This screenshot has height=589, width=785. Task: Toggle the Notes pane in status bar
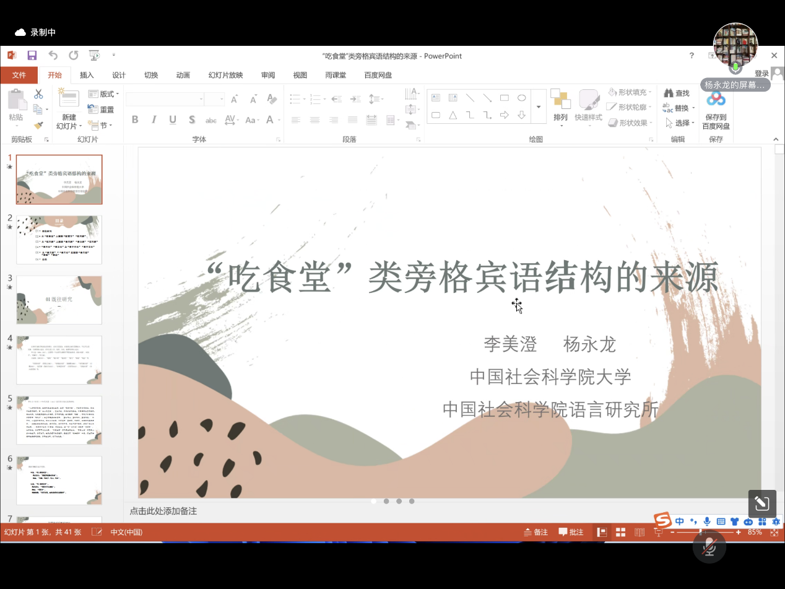tap(536, 532)
